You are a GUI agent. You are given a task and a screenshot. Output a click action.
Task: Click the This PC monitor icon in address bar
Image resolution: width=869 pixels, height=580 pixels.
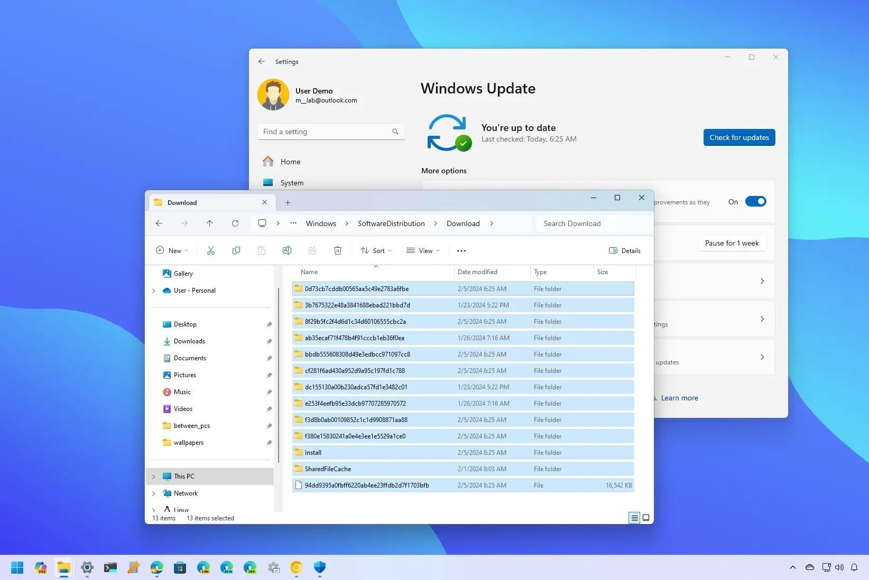(262, 223)
